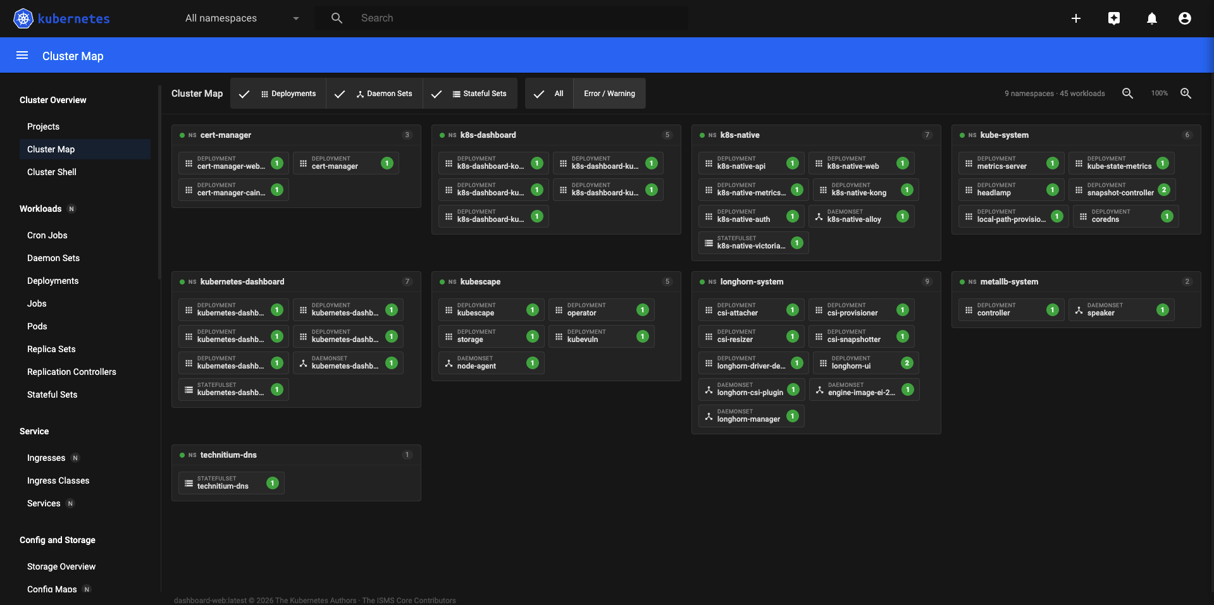This screenshot has height=605, width=1214.
Task: Open notifications bell
Action: pos(1152,18)
